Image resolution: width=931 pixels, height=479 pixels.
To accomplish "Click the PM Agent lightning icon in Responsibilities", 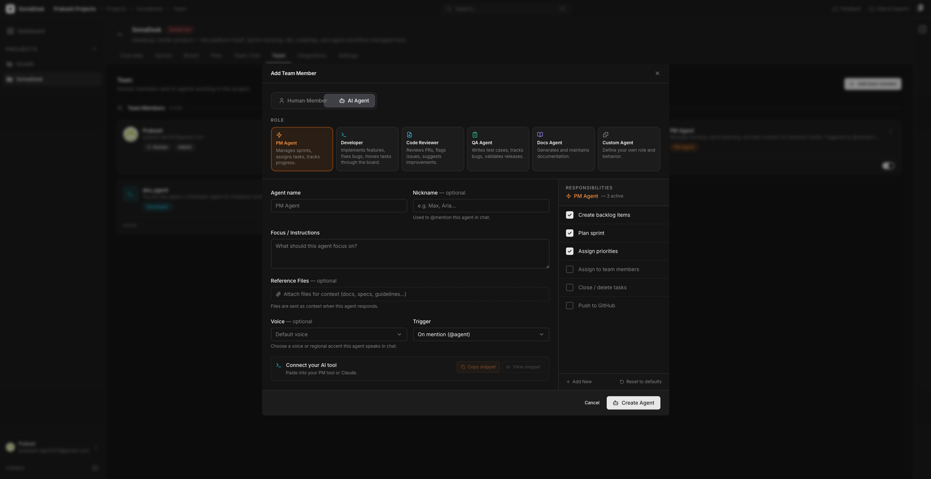I will click(x=568, y=196).
